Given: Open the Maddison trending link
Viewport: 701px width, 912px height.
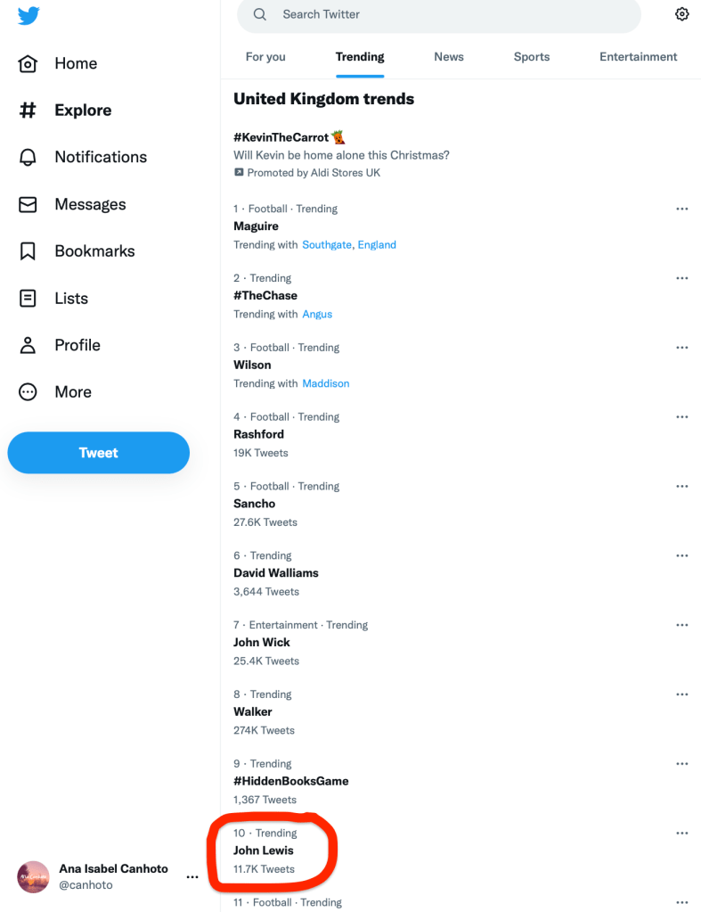Looking at the screenshot, I should 326,384.
